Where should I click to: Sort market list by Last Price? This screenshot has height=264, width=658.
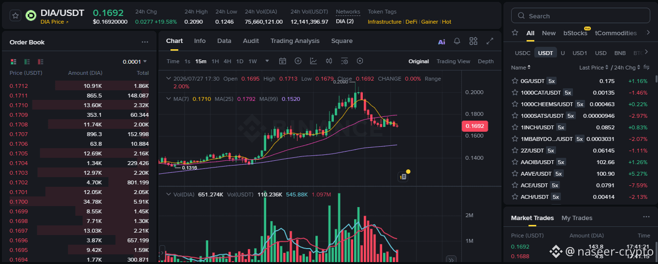[x=594, y=68]
